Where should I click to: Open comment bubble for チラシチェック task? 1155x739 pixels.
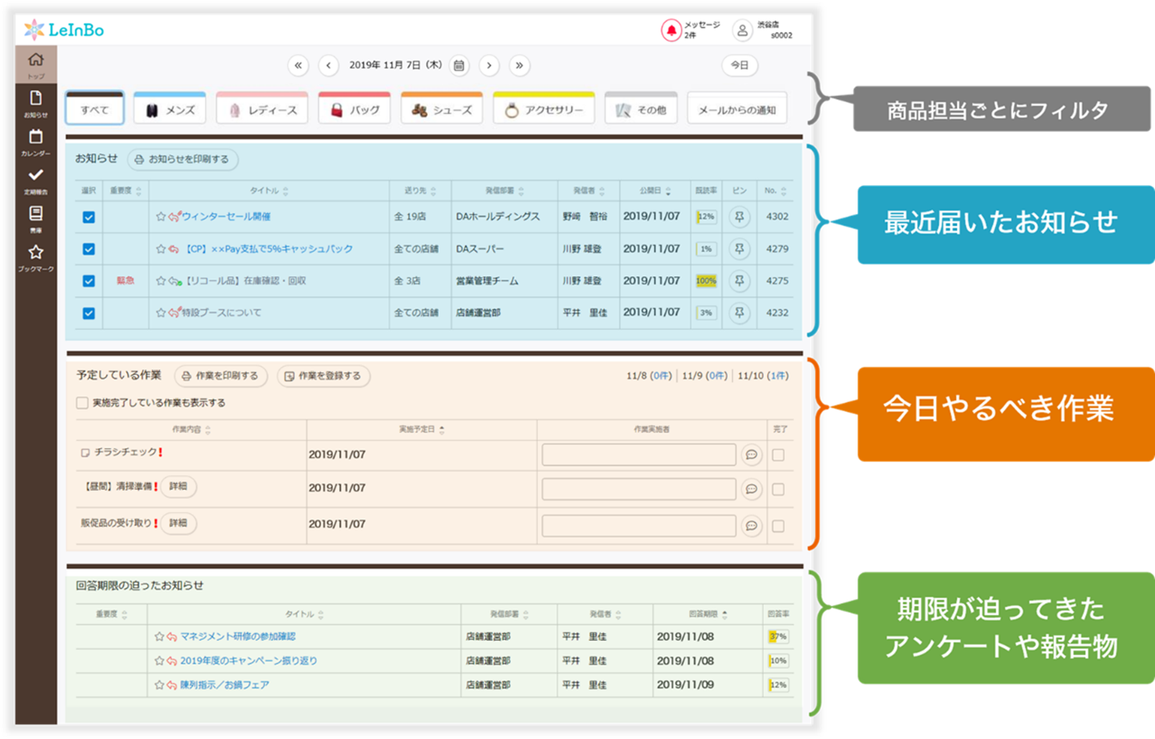tap(751, 455)
